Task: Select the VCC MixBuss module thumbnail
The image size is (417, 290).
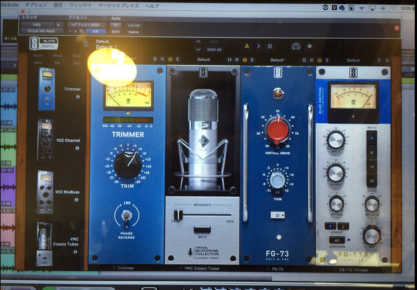Action: click(44, 192)
